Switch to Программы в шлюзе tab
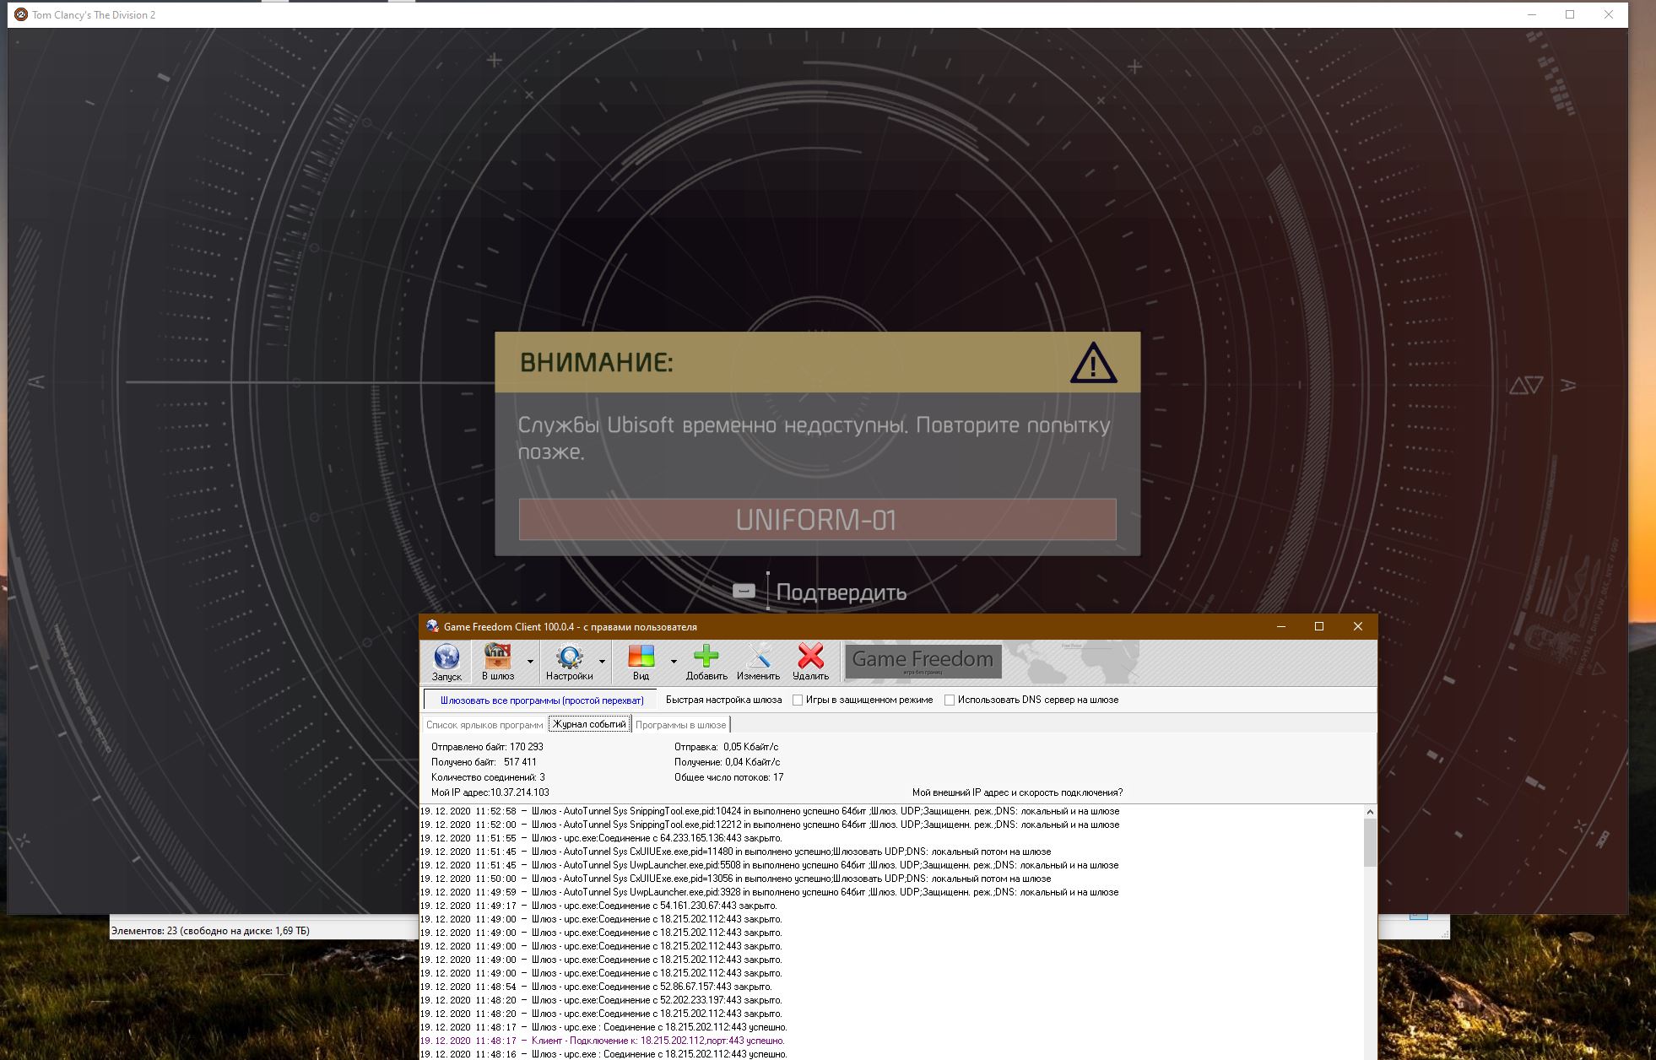 [x=680, y=725]
